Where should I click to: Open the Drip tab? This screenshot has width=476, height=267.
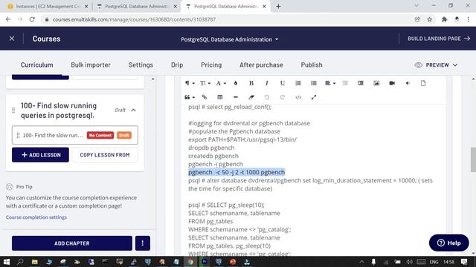177,65
